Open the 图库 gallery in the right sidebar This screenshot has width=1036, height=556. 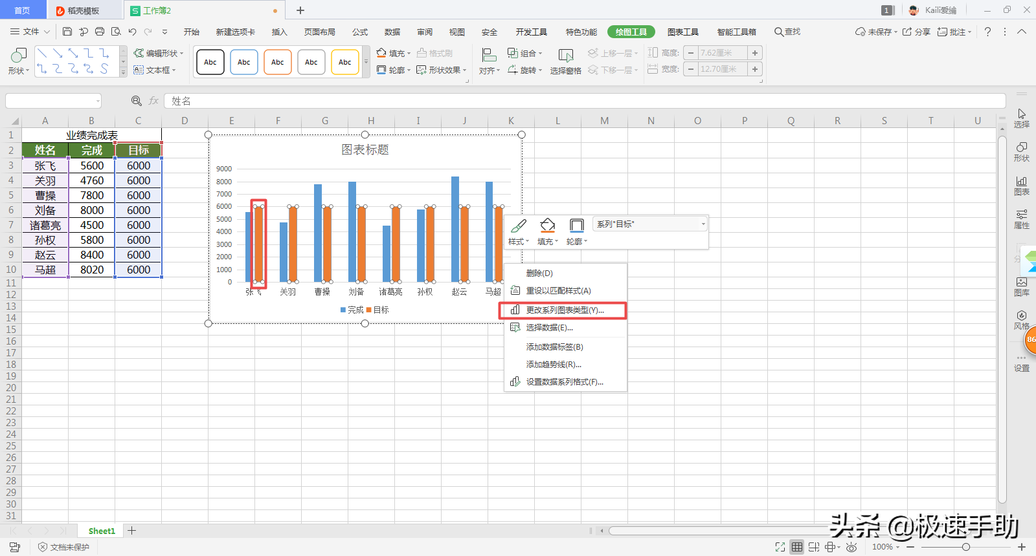tap(1022, 286)
